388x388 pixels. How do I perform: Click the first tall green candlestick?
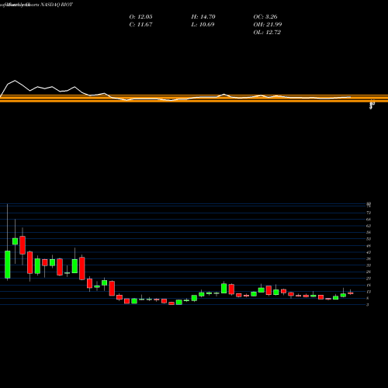8,265
